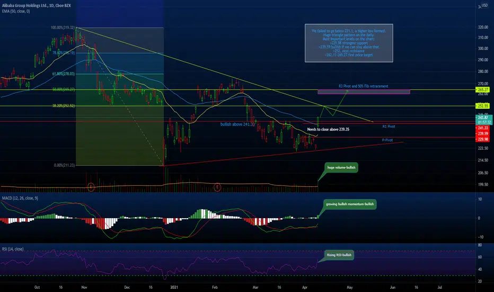Viewport: 494px width, 292px height.
Task: Click the red 241.33 price tag
Action: pos(482,128)
